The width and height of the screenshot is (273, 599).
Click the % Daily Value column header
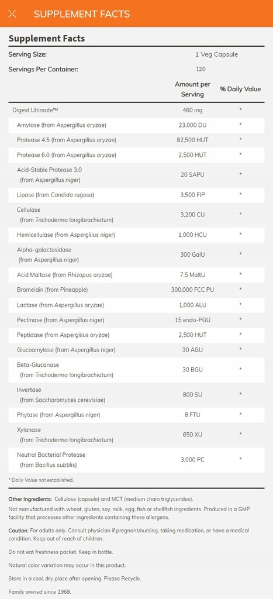click(x=240, y=89)
